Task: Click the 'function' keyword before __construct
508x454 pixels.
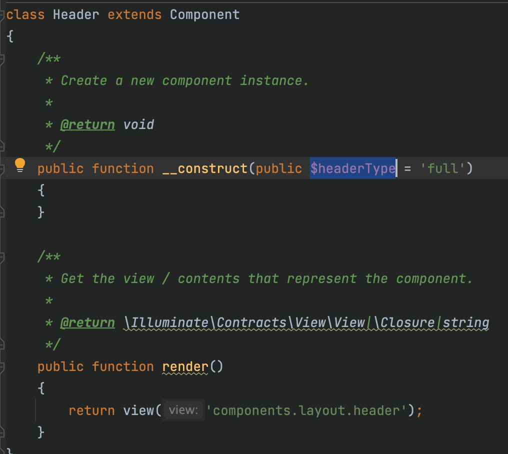Action: 123,168
